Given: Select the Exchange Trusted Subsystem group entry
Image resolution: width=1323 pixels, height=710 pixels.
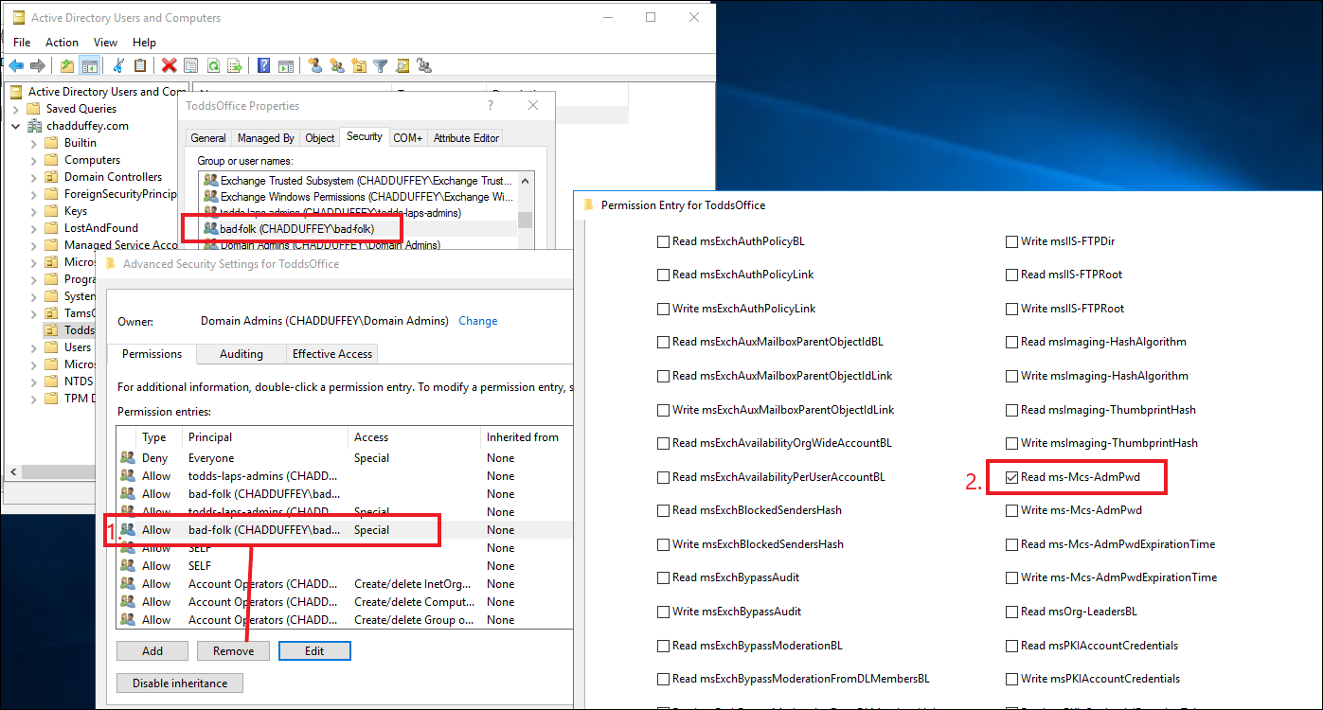Looking at the screenshot, I should [358, 180].
